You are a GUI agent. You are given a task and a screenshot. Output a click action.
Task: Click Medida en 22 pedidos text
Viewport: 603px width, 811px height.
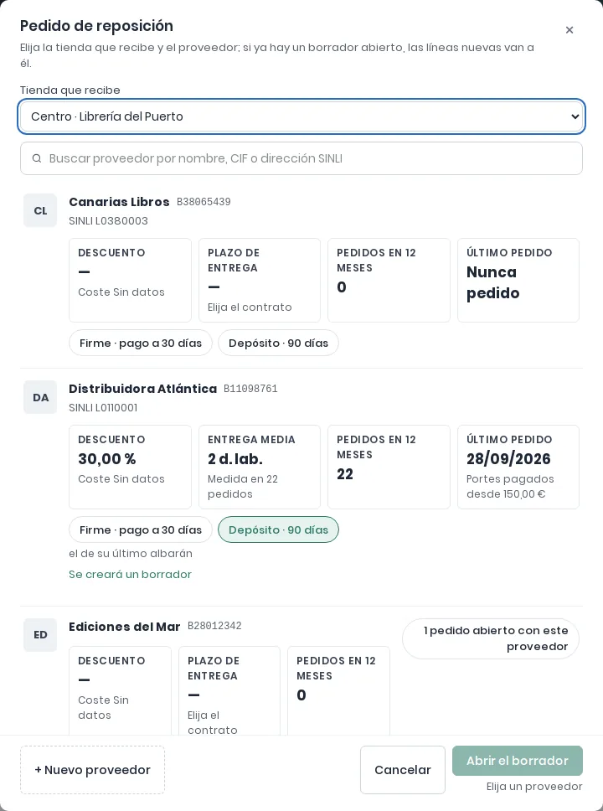[243, 486]
